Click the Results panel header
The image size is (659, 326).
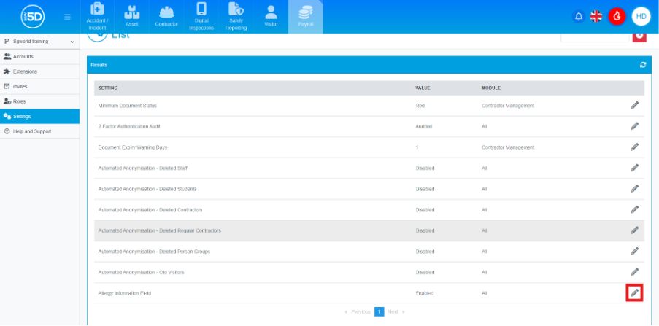[x=368, y=65]
